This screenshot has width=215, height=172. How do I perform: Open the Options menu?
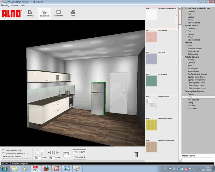coord(15,5)
